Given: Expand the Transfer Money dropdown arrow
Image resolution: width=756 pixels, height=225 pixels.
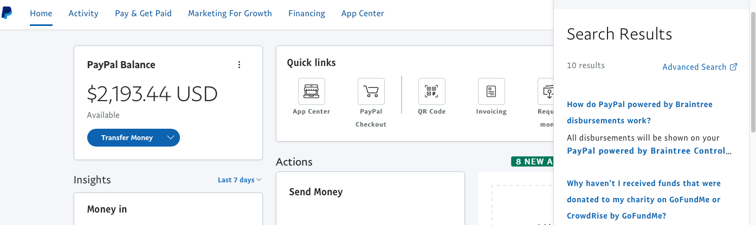Looking at the screenshot, I should coord(171,138).
